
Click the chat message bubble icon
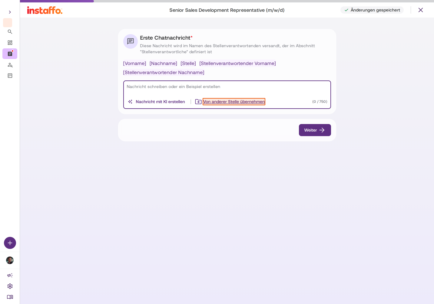[x=131, y=41]
